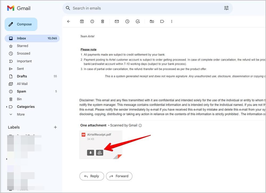
Task: Report email as spam
Action: point(92,21)
